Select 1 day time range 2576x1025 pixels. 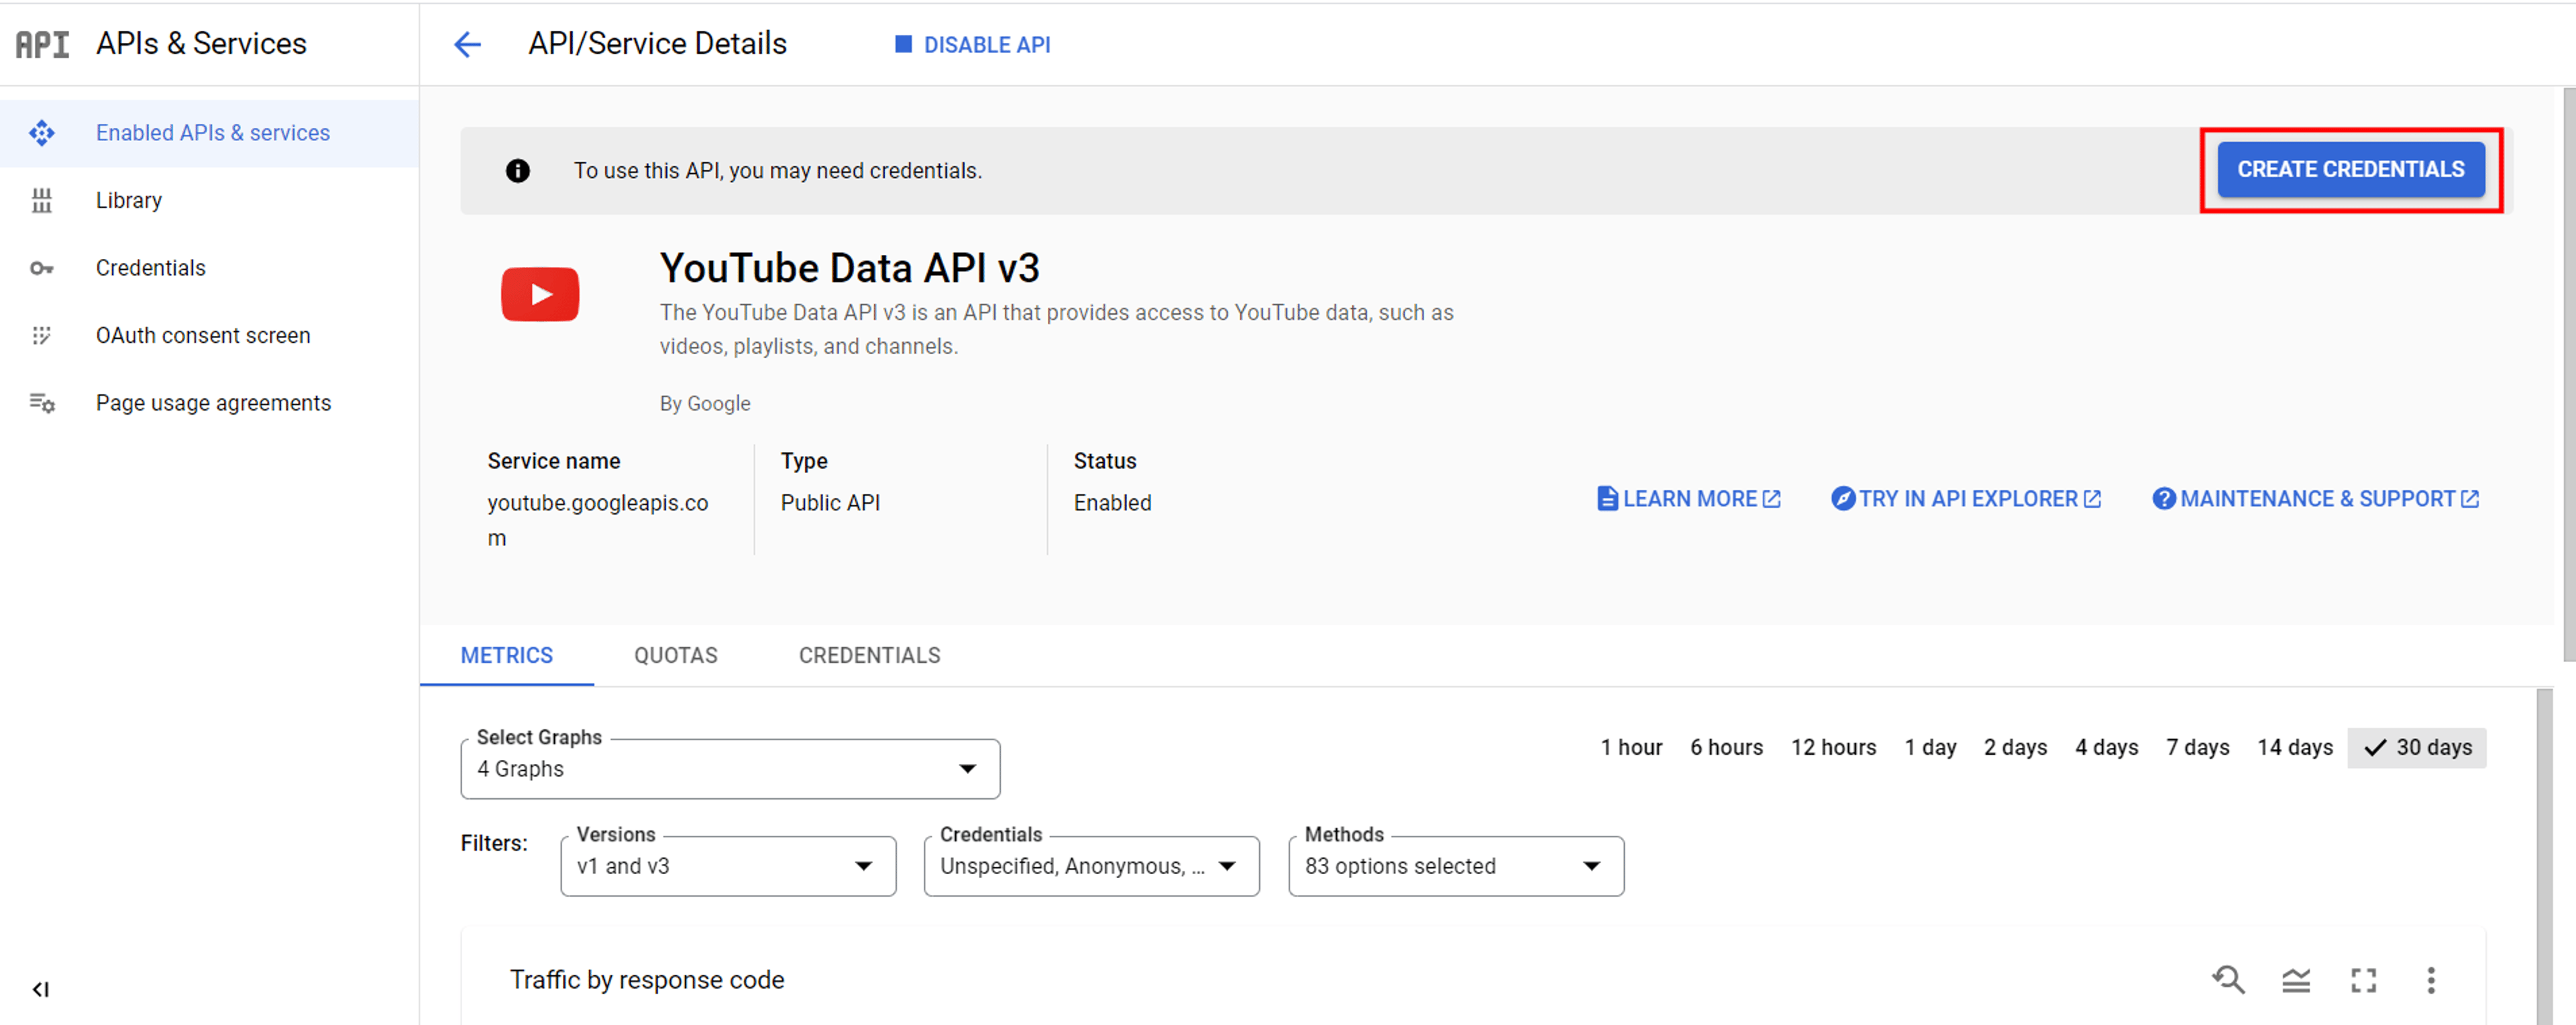pos(1930,747)
